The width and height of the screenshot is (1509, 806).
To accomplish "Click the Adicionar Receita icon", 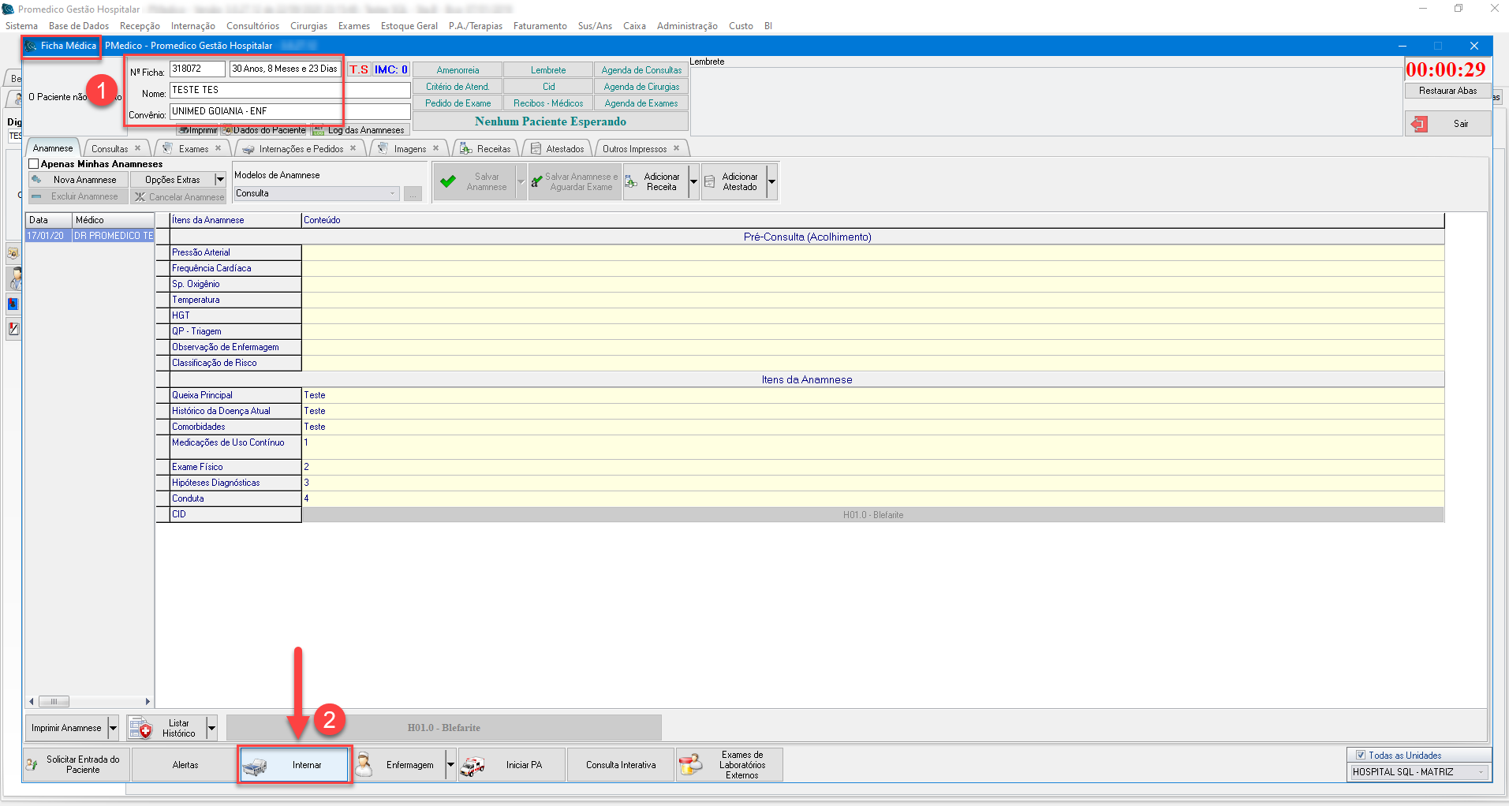I will pos(631,182).
